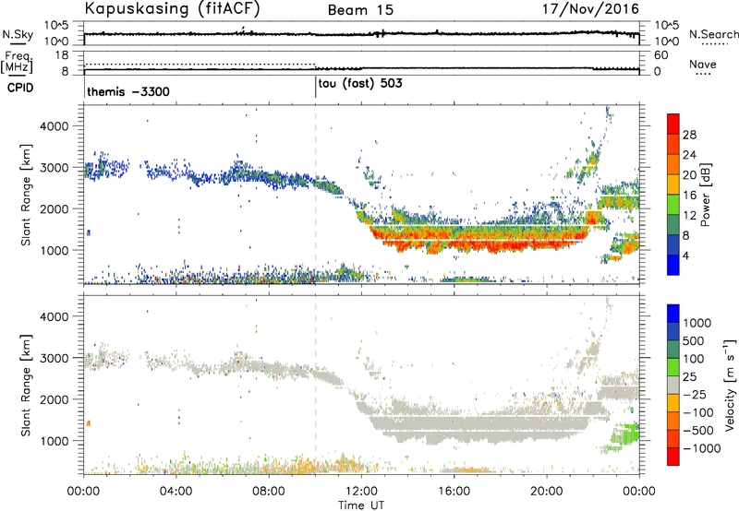
Task: Click the "4000" tick on the power panel
Action: 54,126
